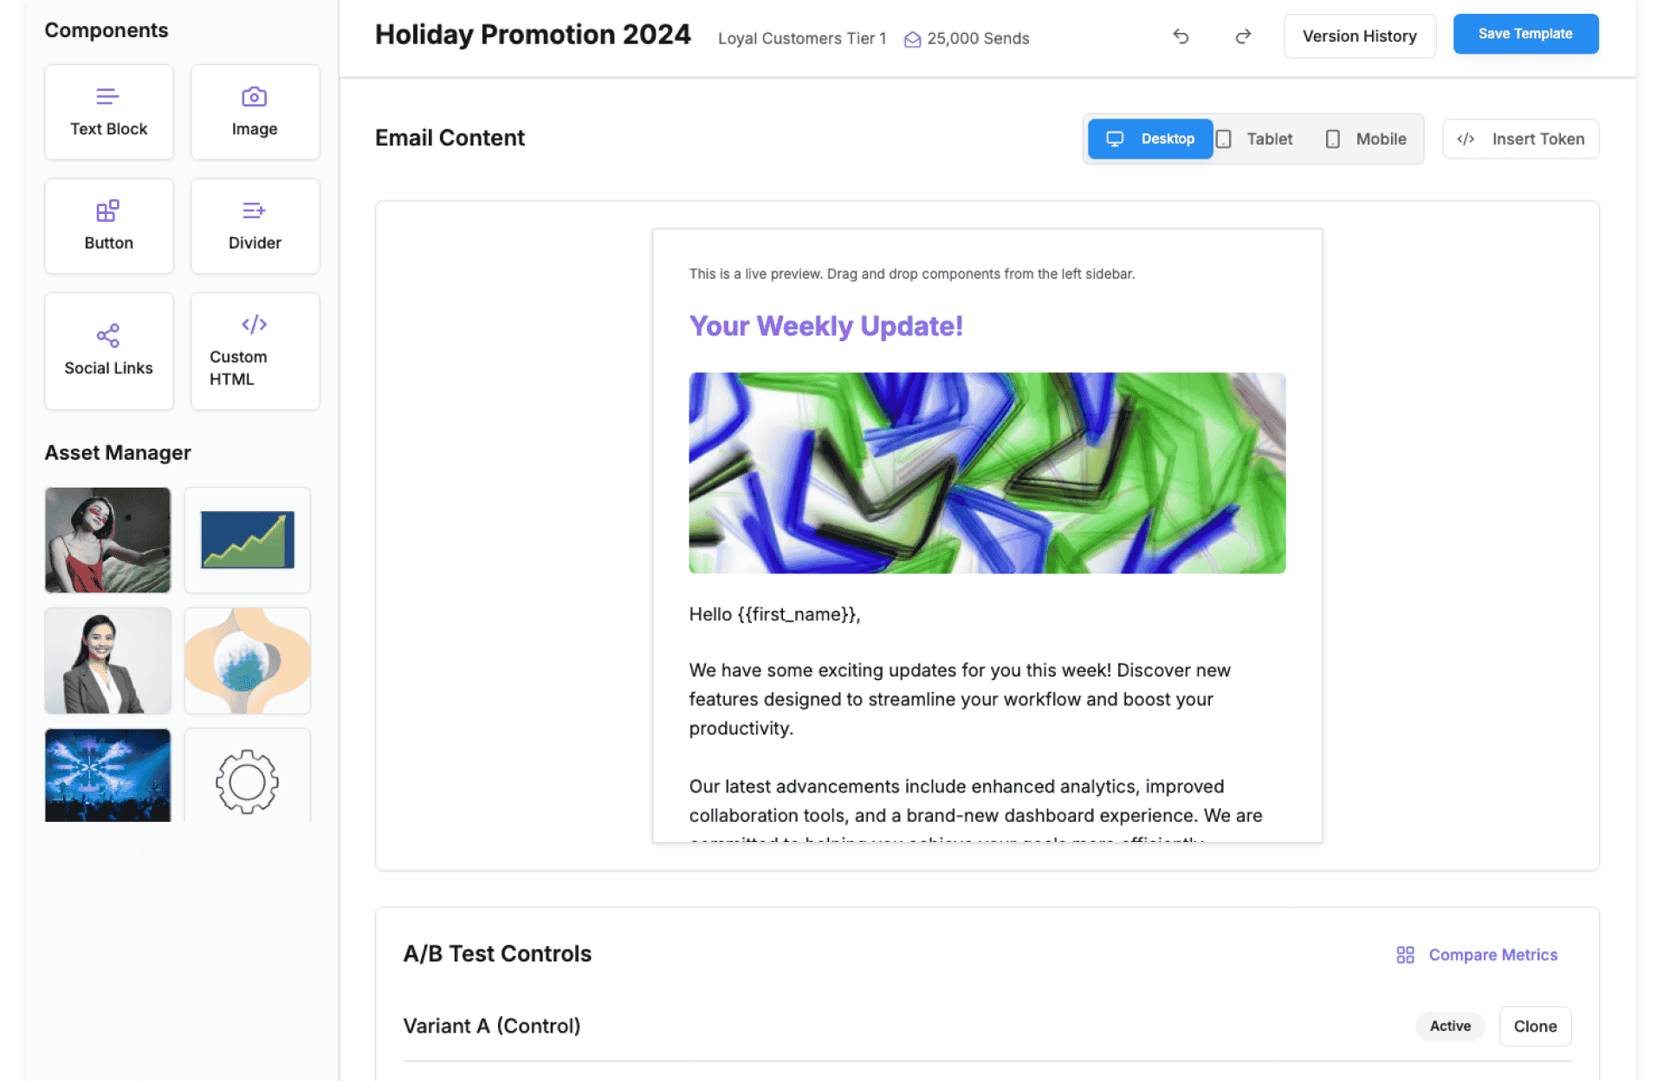Click the undo arrow icon
The width and height of the screenshot is (1663, 1081).
pos(1181,36)
